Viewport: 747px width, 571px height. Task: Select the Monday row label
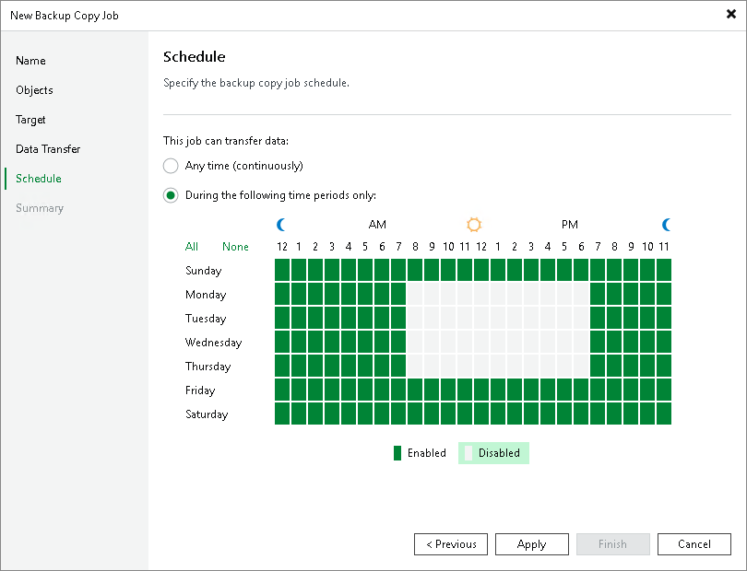206,295
